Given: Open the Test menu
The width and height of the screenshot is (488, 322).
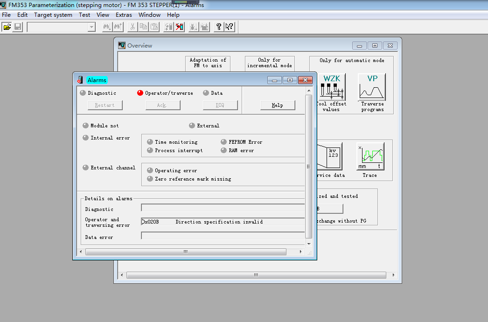Looking at the screenshot, I should [x=84, y=15].
